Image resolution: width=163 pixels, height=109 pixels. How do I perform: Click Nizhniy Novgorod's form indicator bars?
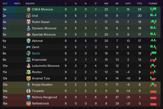[x=153, y=97]
